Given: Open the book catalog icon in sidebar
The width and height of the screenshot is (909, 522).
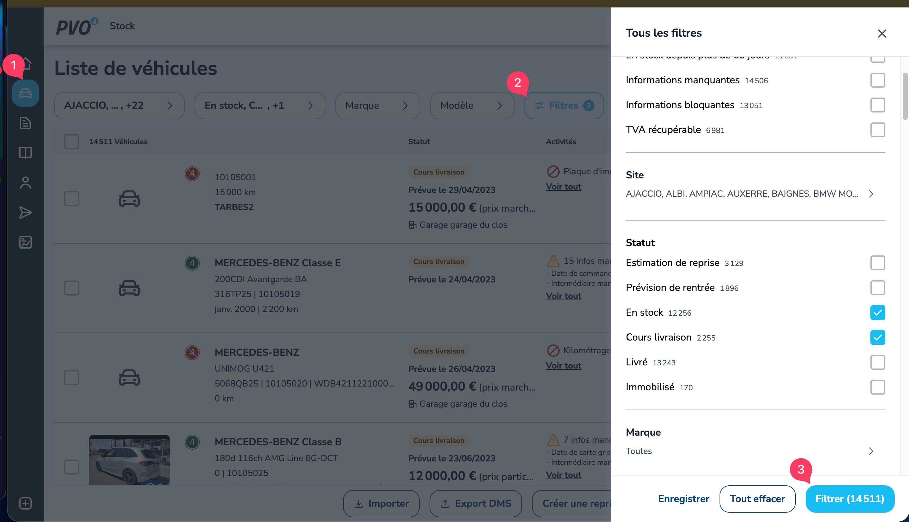Looking at the screenshot, I should [x=25, y=153].
